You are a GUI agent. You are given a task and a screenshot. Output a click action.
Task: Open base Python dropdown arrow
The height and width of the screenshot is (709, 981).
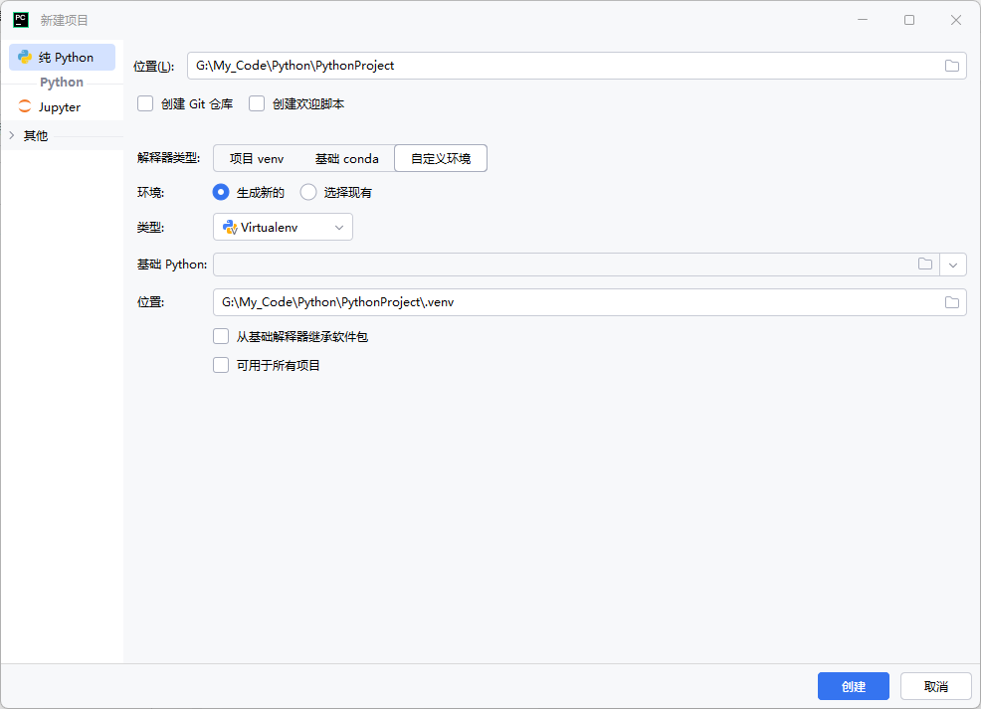(953, 265)
